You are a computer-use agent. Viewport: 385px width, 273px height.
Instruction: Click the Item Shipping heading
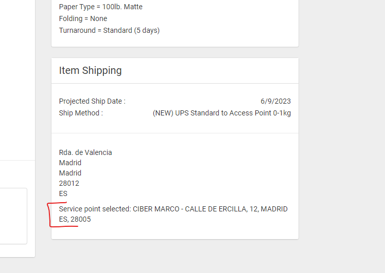(90, 70)
